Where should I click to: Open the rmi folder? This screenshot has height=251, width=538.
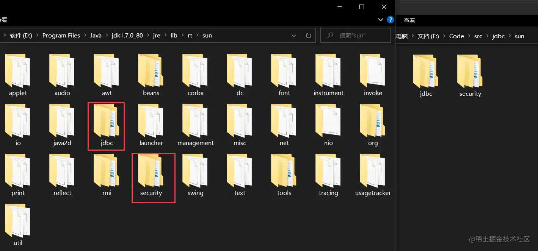[x=107, y=175]
